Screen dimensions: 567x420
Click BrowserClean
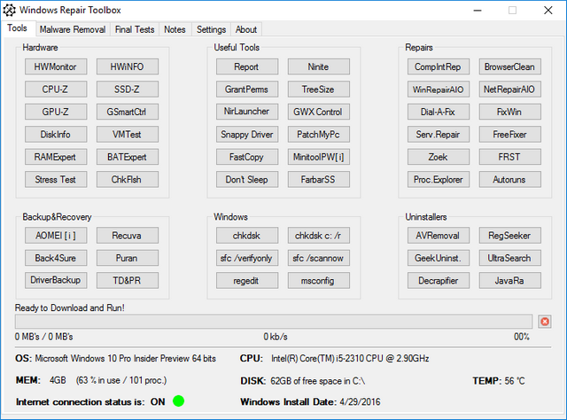(510, 66)
